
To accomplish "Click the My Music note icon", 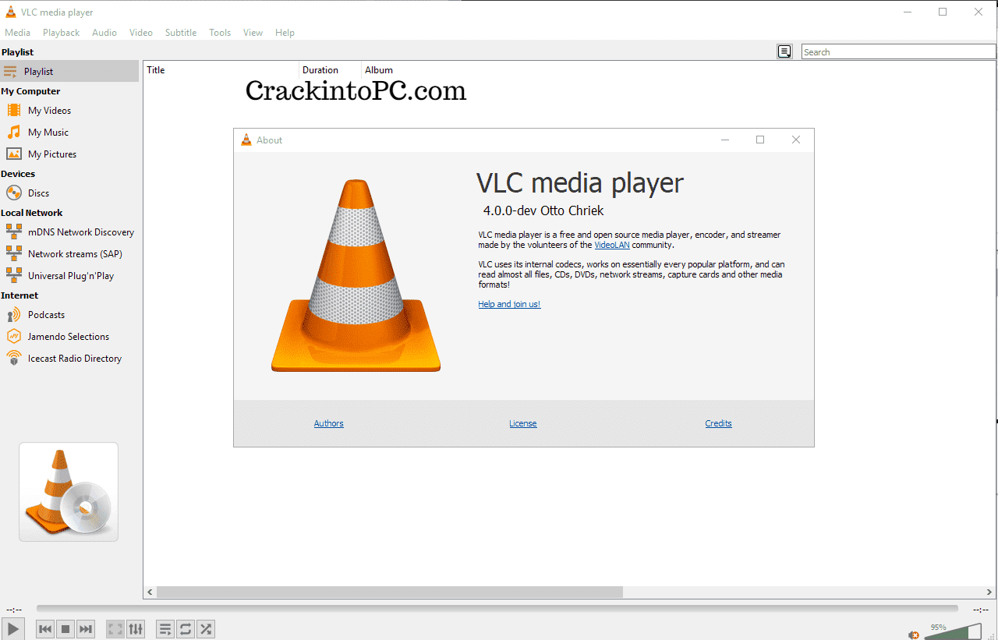I will pyautogui.click(x=13, y=132).
